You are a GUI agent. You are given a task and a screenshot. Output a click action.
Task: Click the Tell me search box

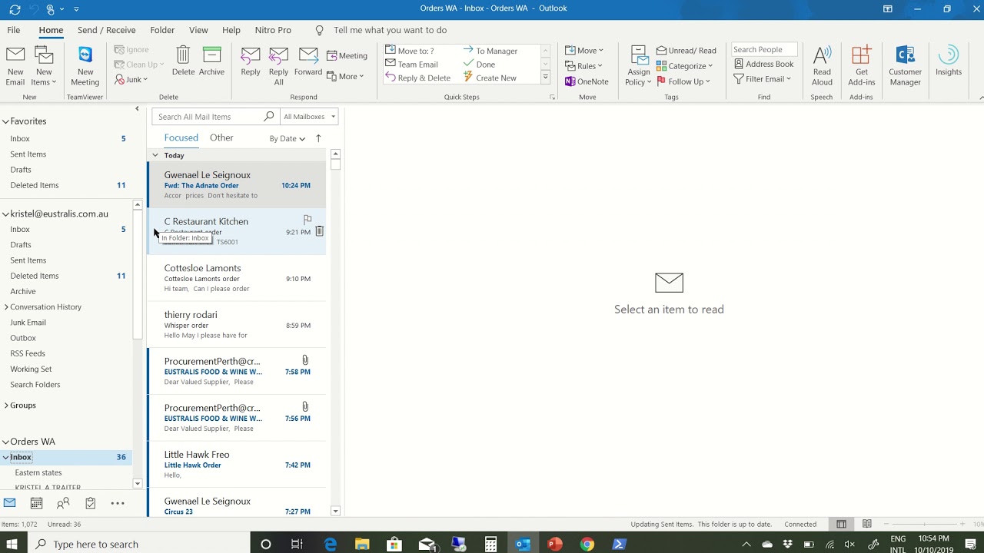(x=390, y=30)
